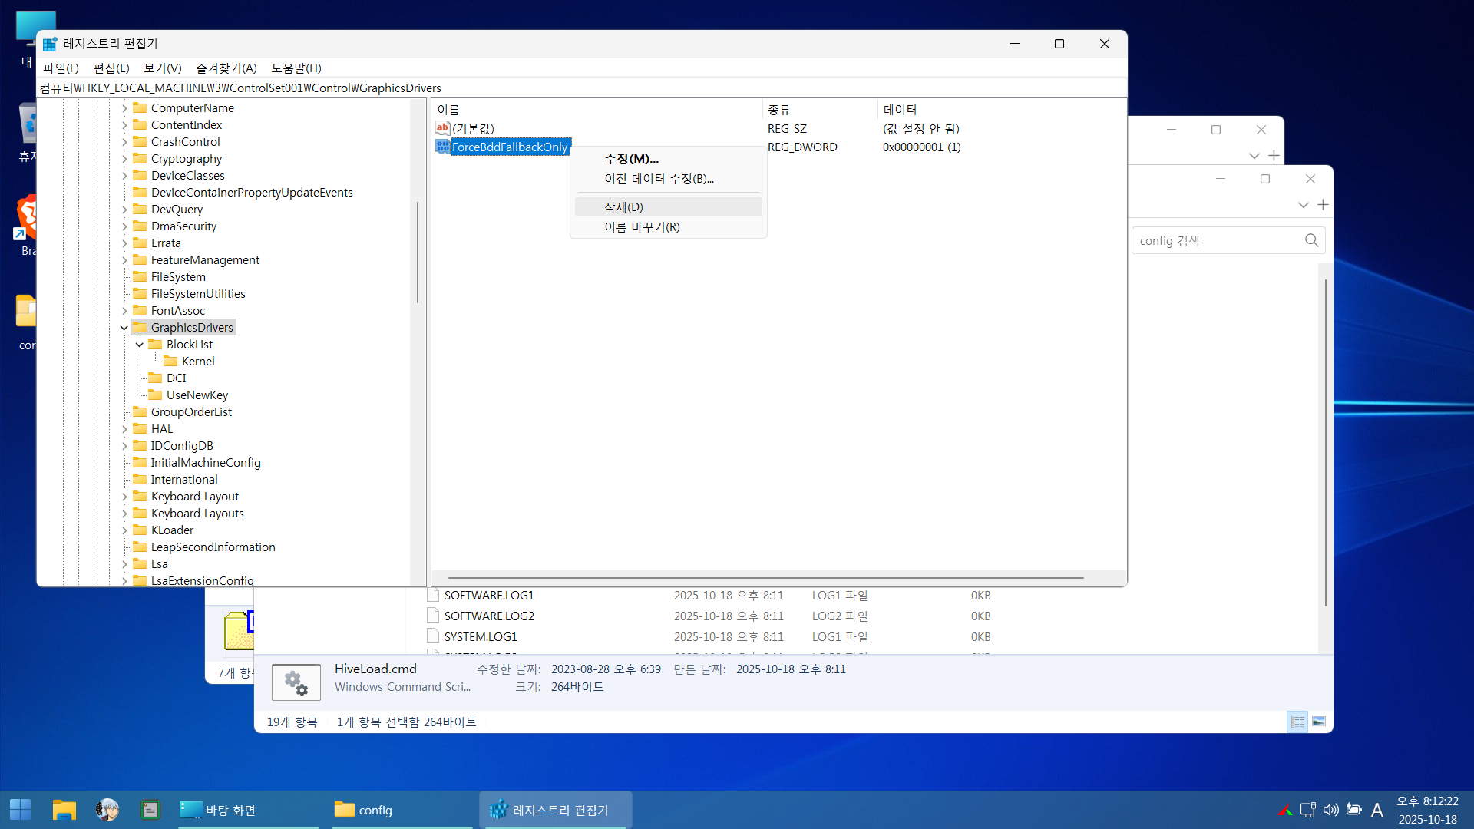Select 이름 바꾸기(R) from context menu
Image resolution: width=1474 pixels, height=829 pixels.
tap(642, 227)
